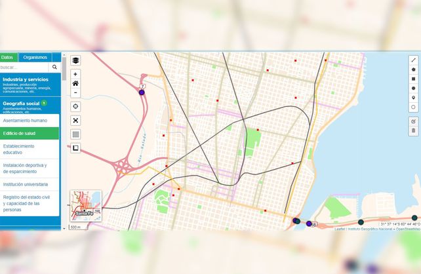This screenshot has width=421, height=274.
Task: Toggle fullscreen map view icon
Action: point(75,121)
